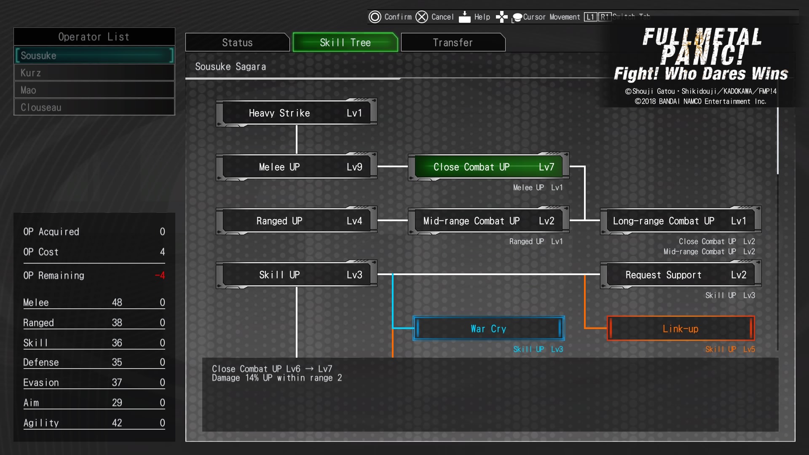
Task: Switch to the Status tab
Action: pos(237,43)
